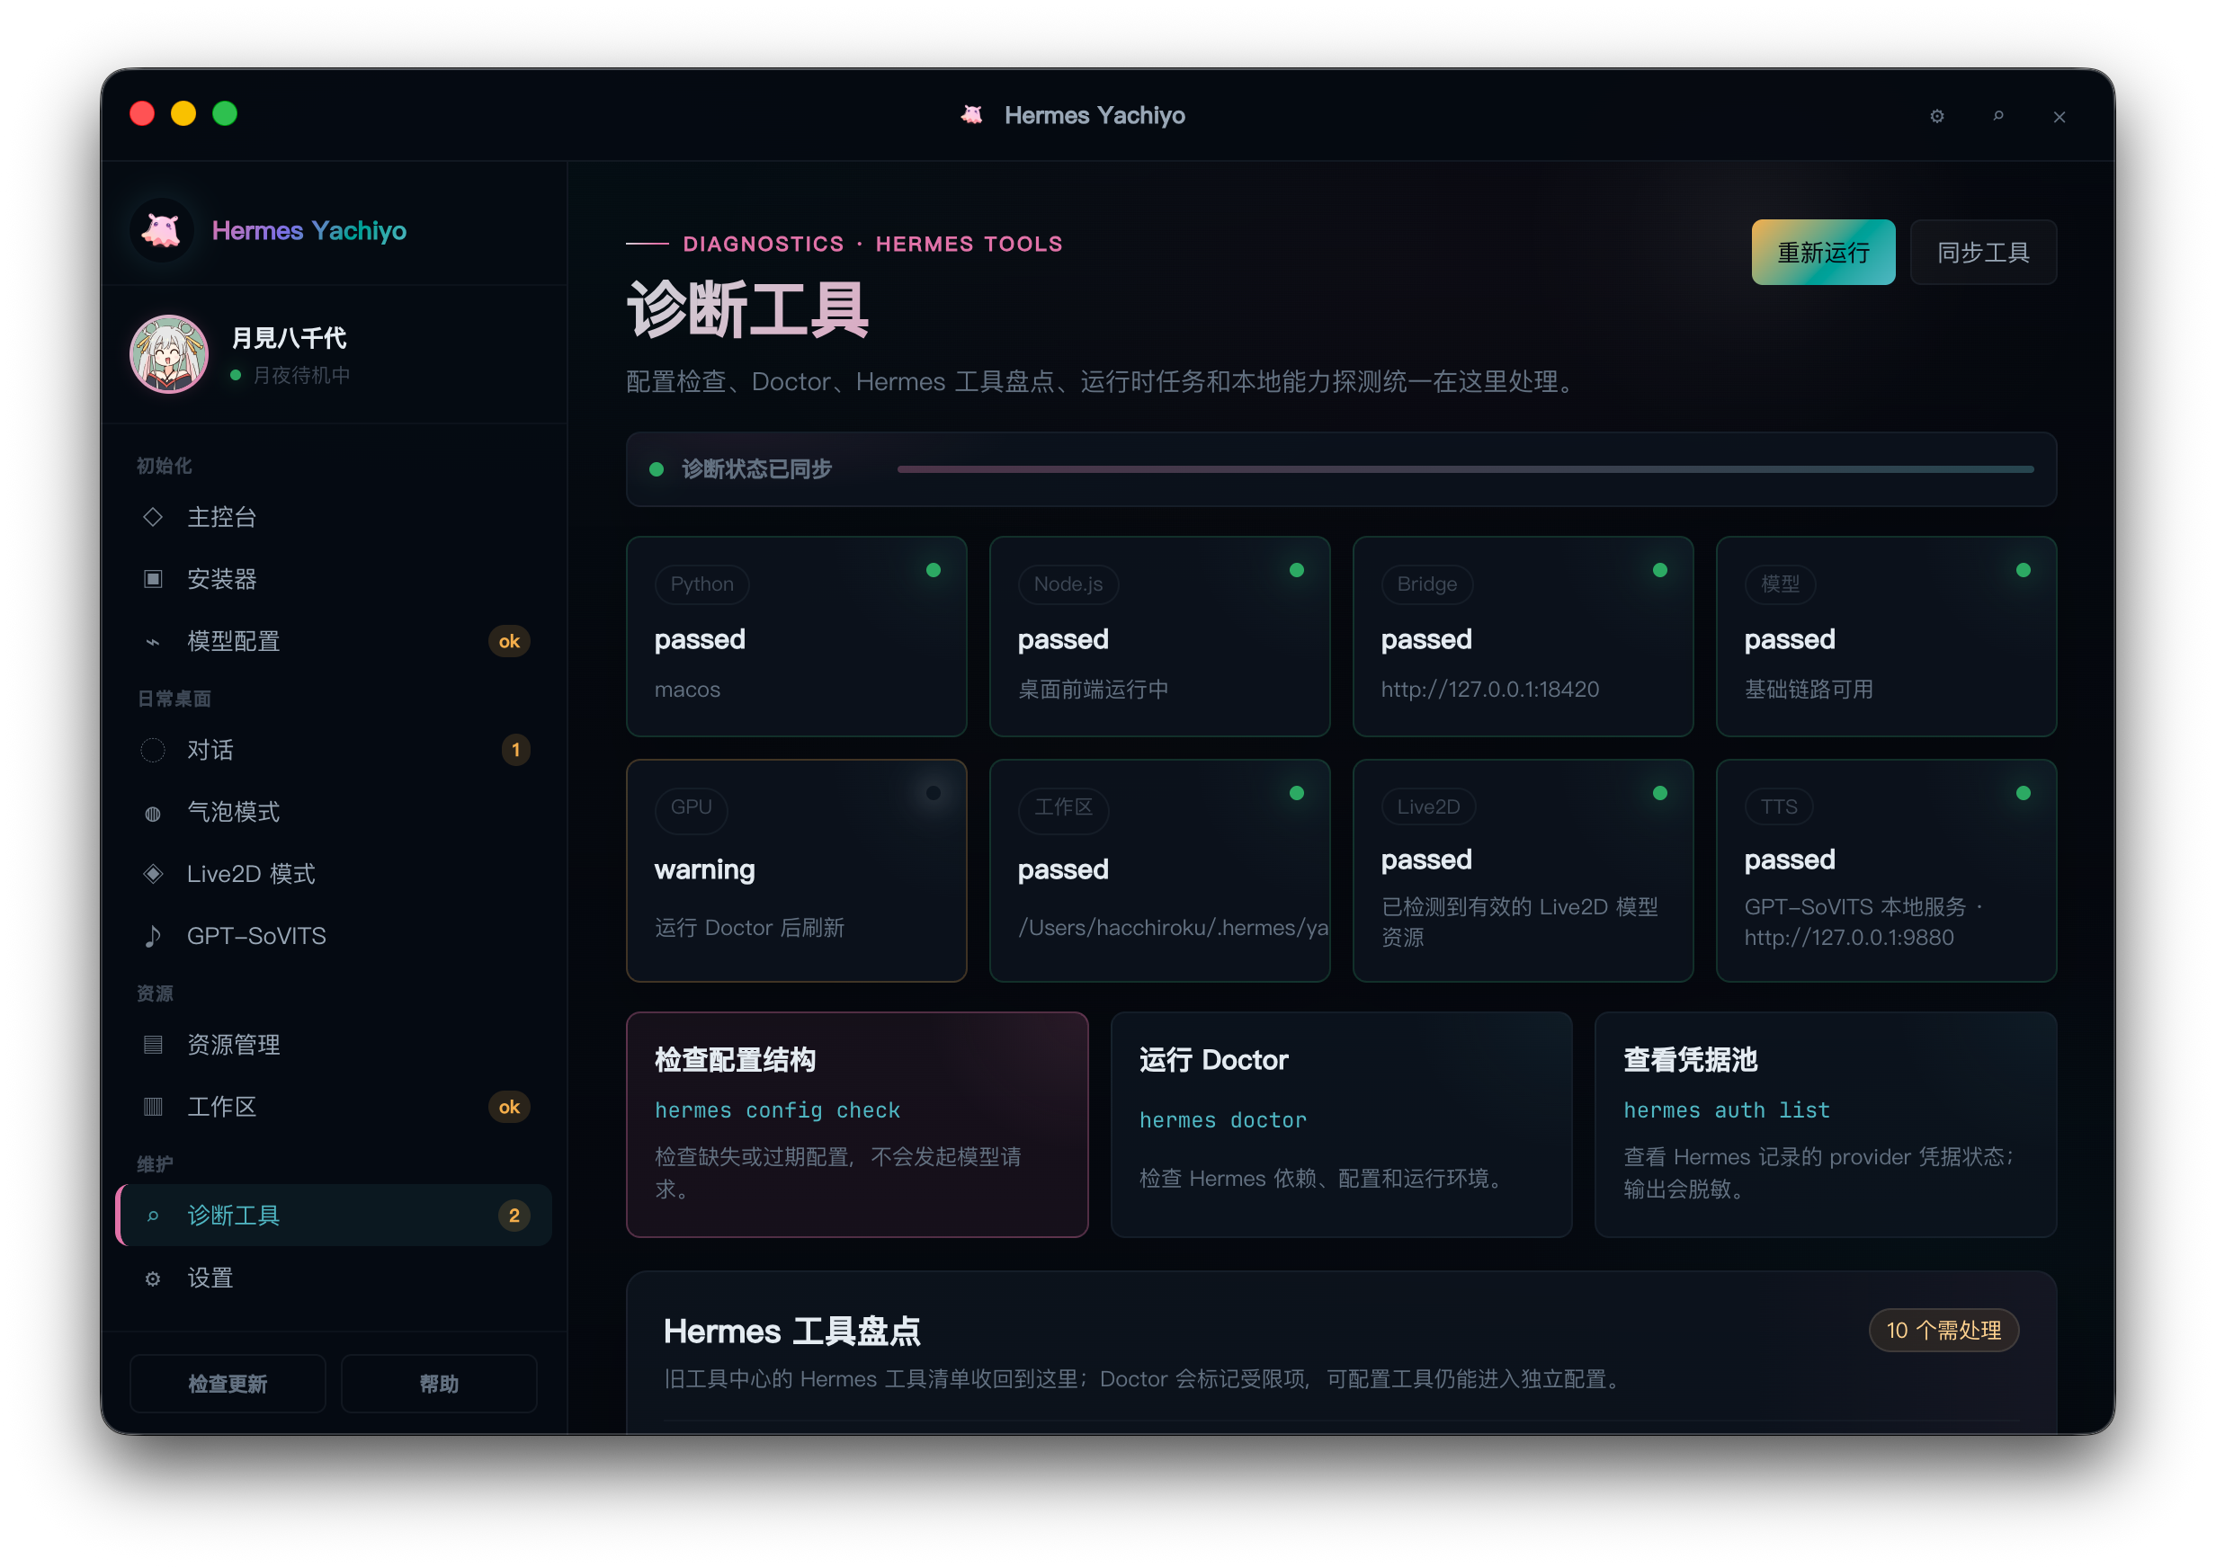Screen dimensions: 2216x1568
Task: Click the ok badge on 模型配置
Action: coord(509,641)
